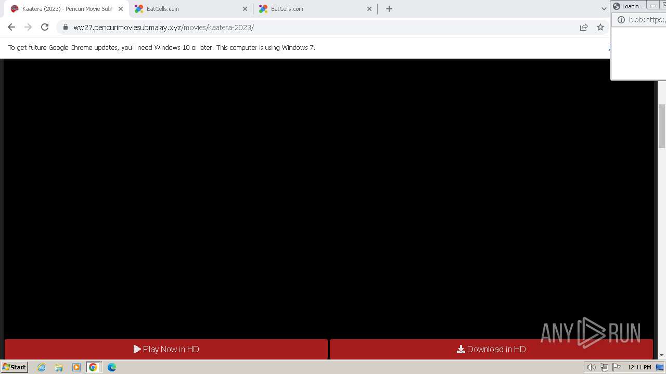666x374 pixels.
Task: Select Chrome icon in taskbar
Action: (x=93, y=367)
